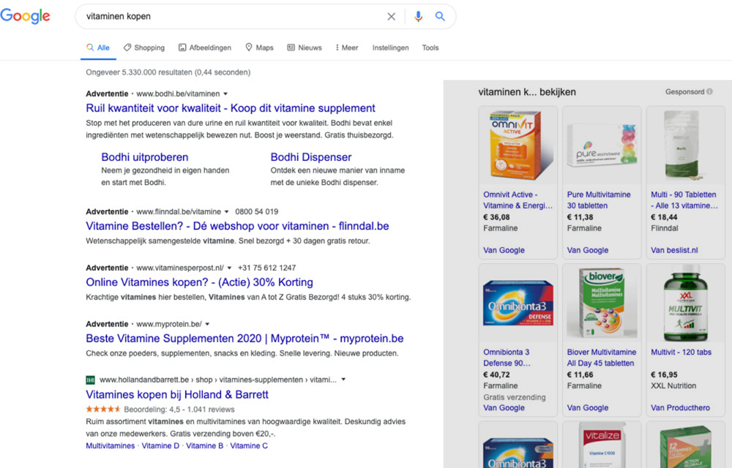Open search Tools
Screen dimensions: 732x468
click(430, 48)
